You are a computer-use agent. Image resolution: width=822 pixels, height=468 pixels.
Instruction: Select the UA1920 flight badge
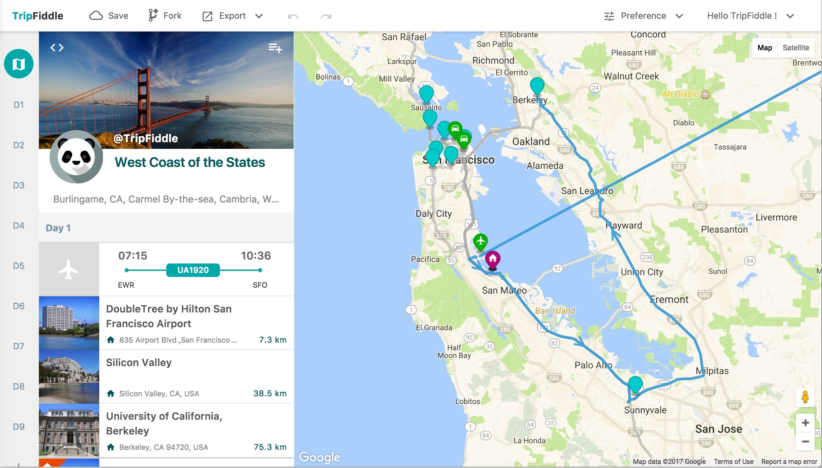coord(193,270)
